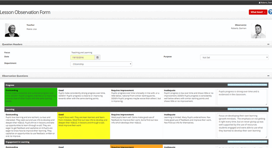
Task: Select the green Outstanding rating for Progress
Action: click(31, 97)
